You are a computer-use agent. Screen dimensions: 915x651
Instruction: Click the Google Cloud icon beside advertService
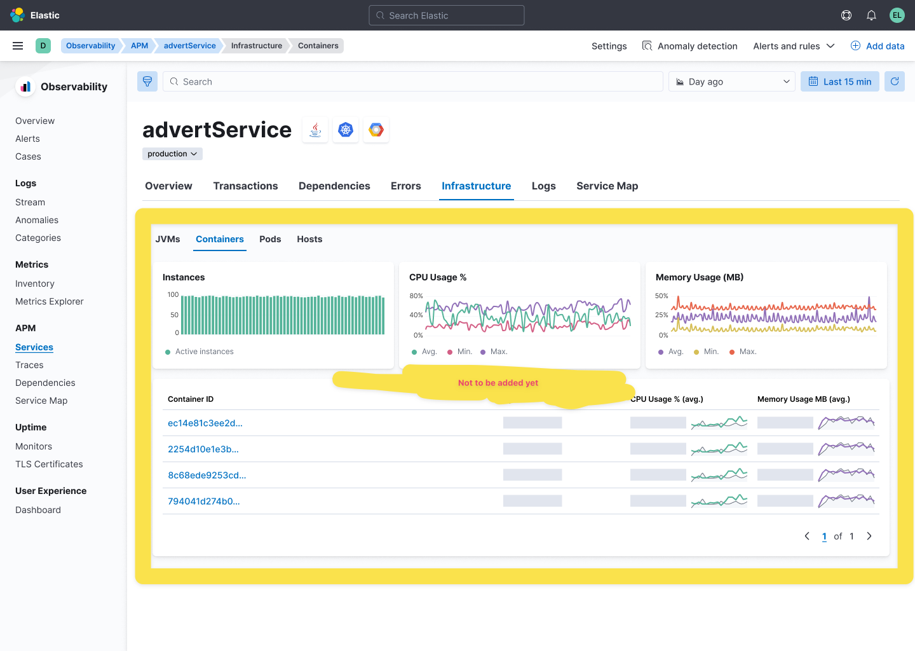point(376,129)
